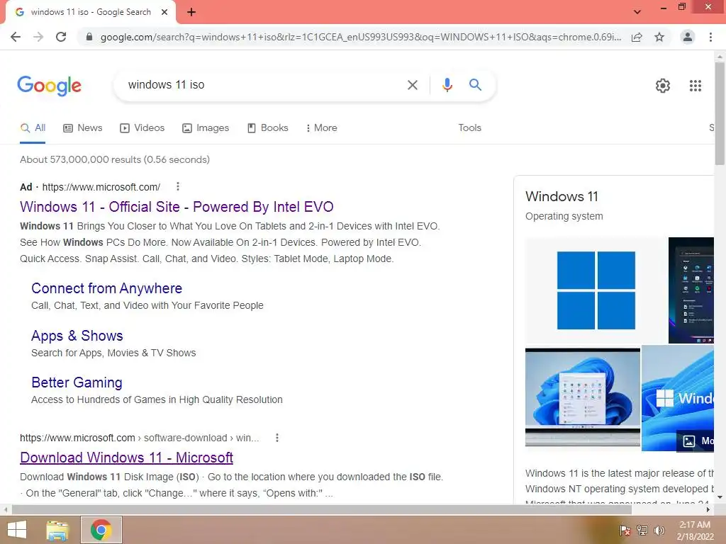Open the Chrome profile avatar

tap(688, 37)
